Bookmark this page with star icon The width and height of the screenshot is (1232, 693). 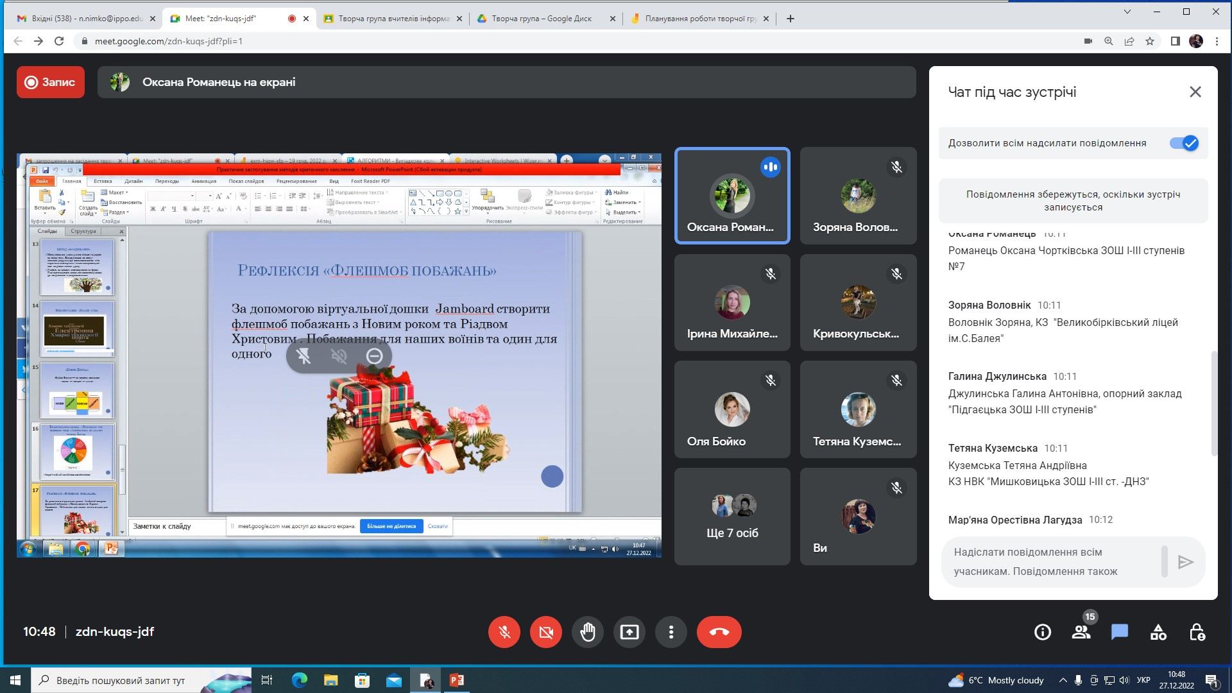pyautogui.click(x=1150, y=41)
